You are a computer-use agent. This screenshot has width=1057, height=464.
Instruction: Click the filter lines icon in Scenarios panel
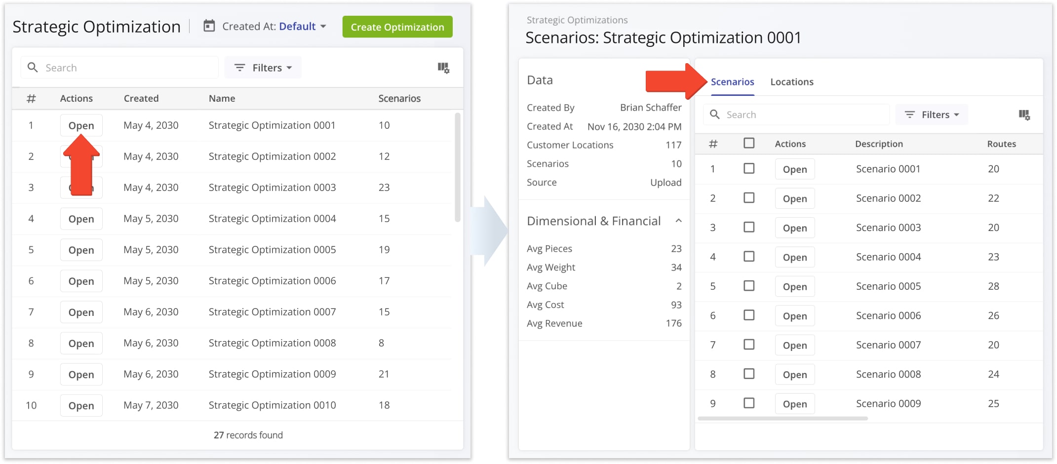tap(909, 115)
